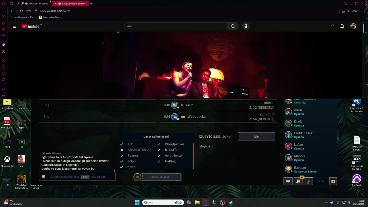Open Windows Start menu
This screenshot has width=368, height=207.
click(137, 202)
